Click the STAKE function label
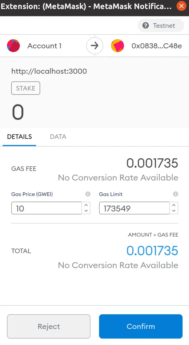Image resolution: width=189 pixels, height=345 pixels. (26, 88)
